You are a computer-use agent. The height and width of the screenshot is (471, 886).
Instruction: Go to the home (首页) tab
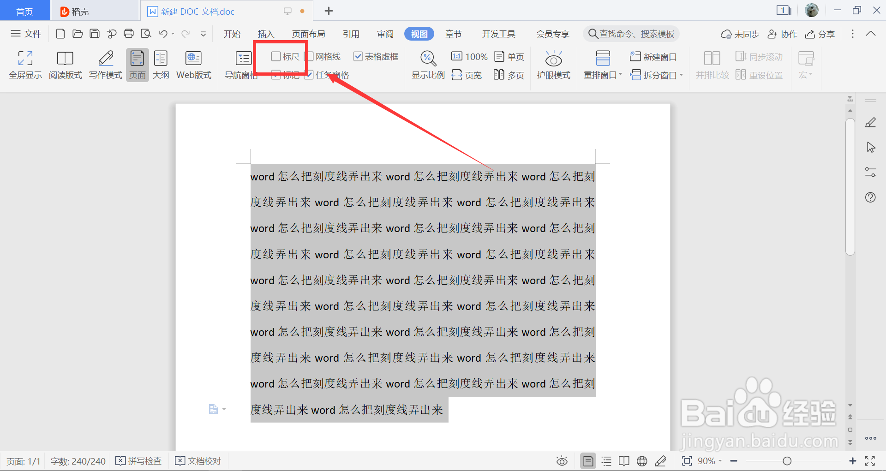coord(25,11)
